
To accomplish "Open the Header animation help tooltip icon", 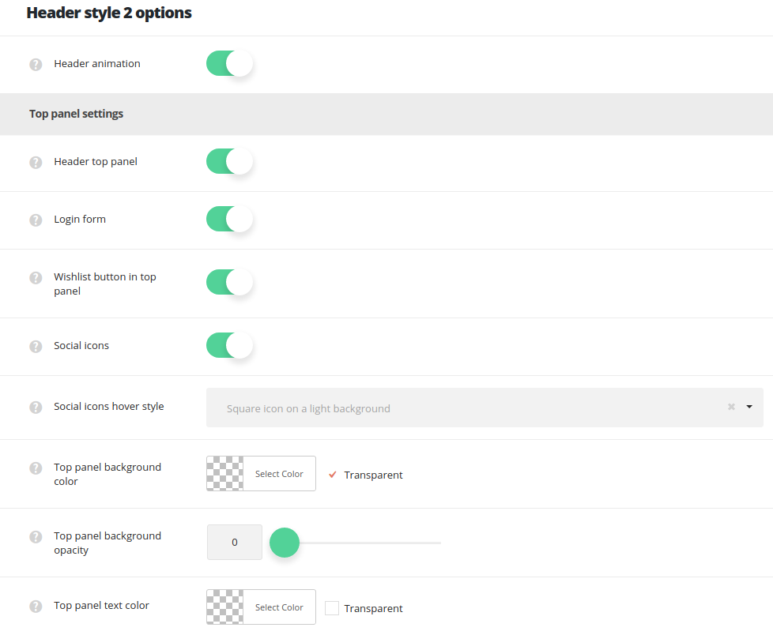I will point(36,64).
